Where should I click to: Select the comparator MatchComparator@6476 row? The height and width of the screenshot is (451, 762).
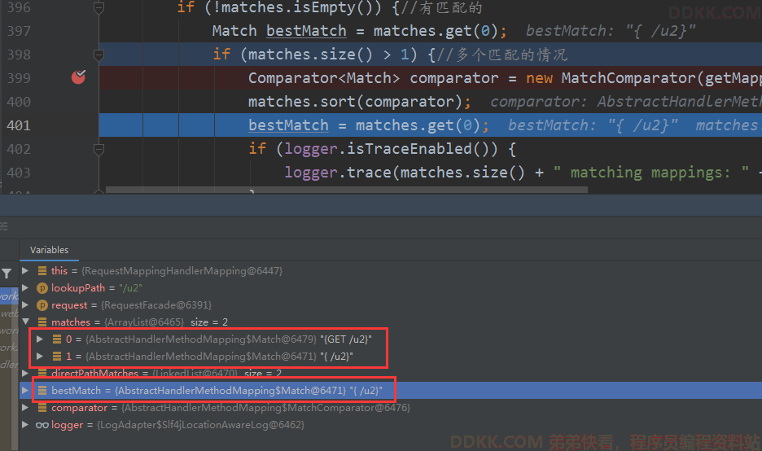tap(391, 407)
